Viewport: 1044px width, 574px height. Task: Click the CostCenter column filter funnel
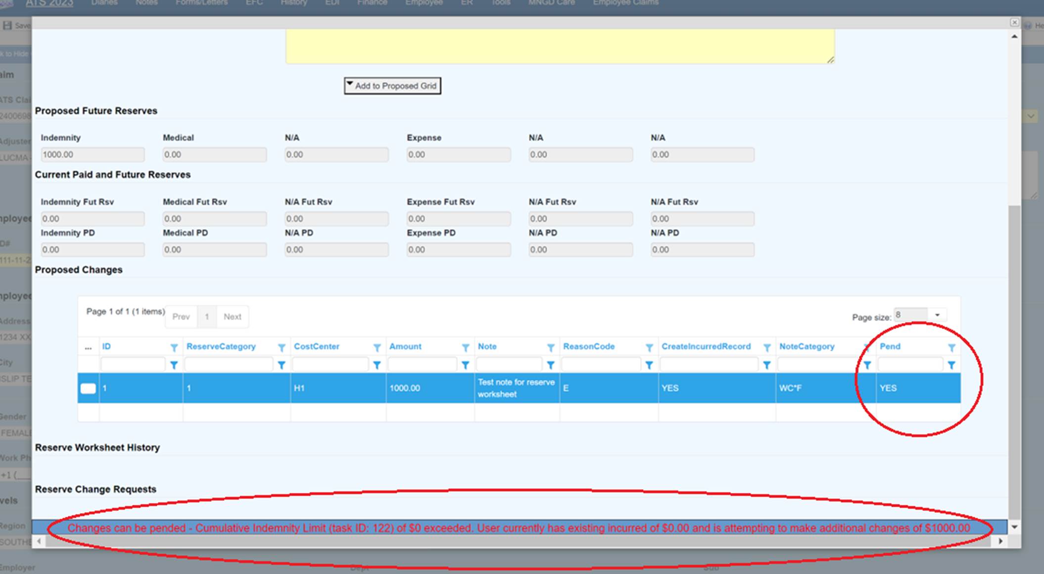pos(377,348)
